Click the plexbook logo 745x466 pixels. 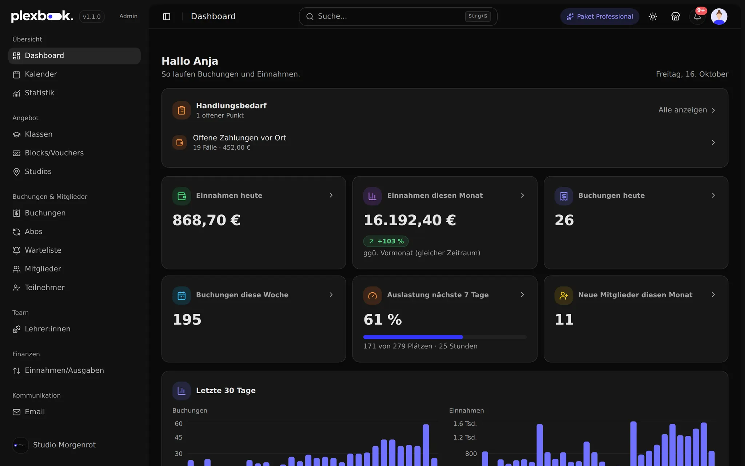pyautogui.click(x=42, y=16)
